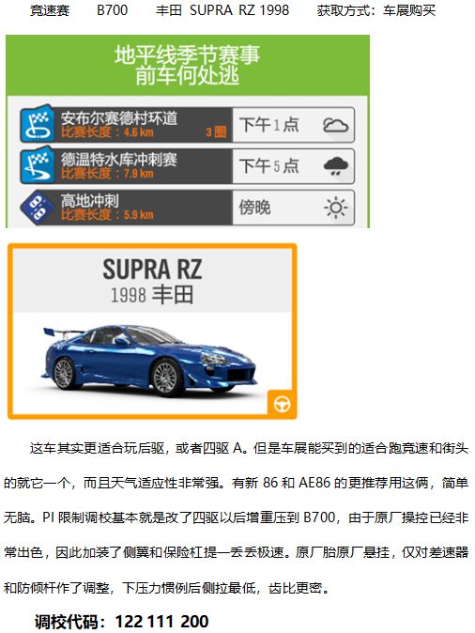The image size is (475, 633).
Task: Click the blue street race diamond icon
Action: pyautogui.click(x=38, y=208)
